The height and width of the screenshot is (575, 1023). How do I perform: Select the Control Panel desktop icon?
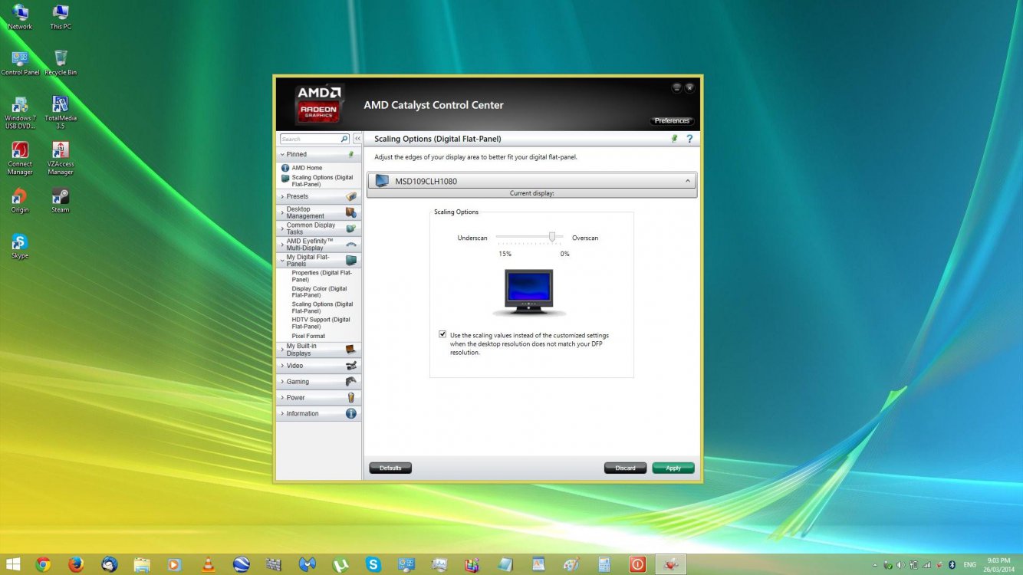pos(20,63)
